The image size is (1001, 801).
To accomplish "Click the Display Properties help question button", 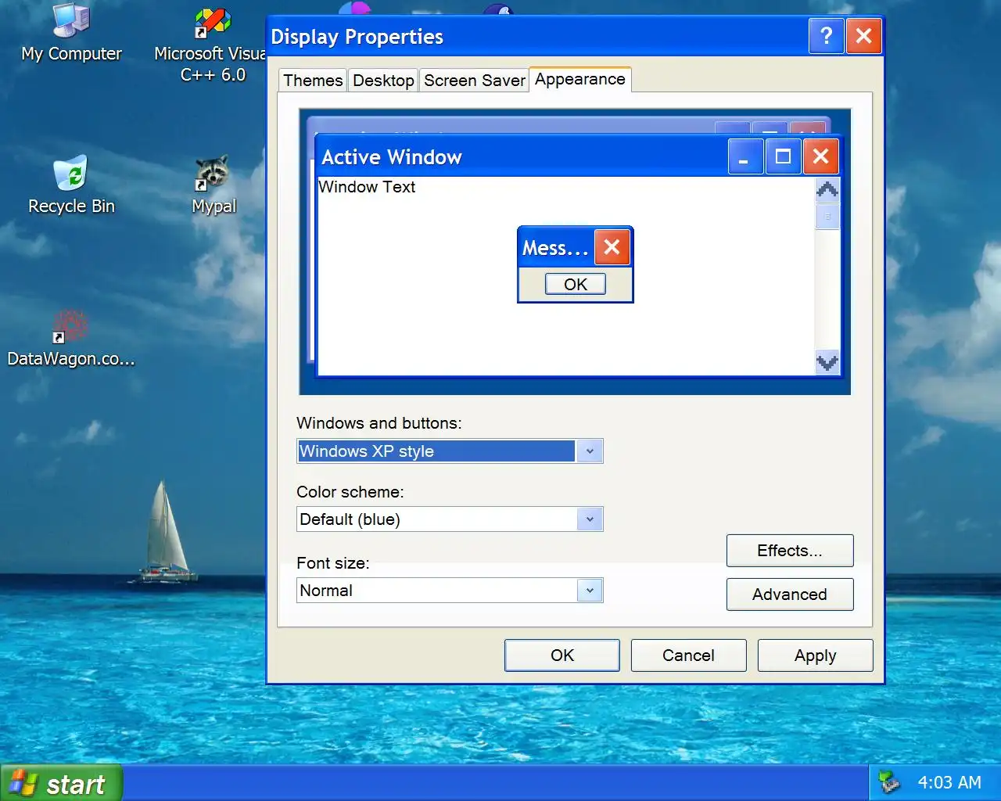I will point(826,36).
